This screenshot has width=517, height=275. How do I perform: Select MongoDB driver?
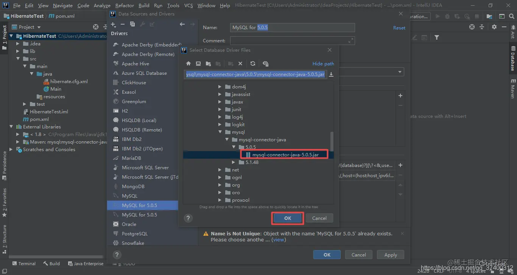[133, 187]
